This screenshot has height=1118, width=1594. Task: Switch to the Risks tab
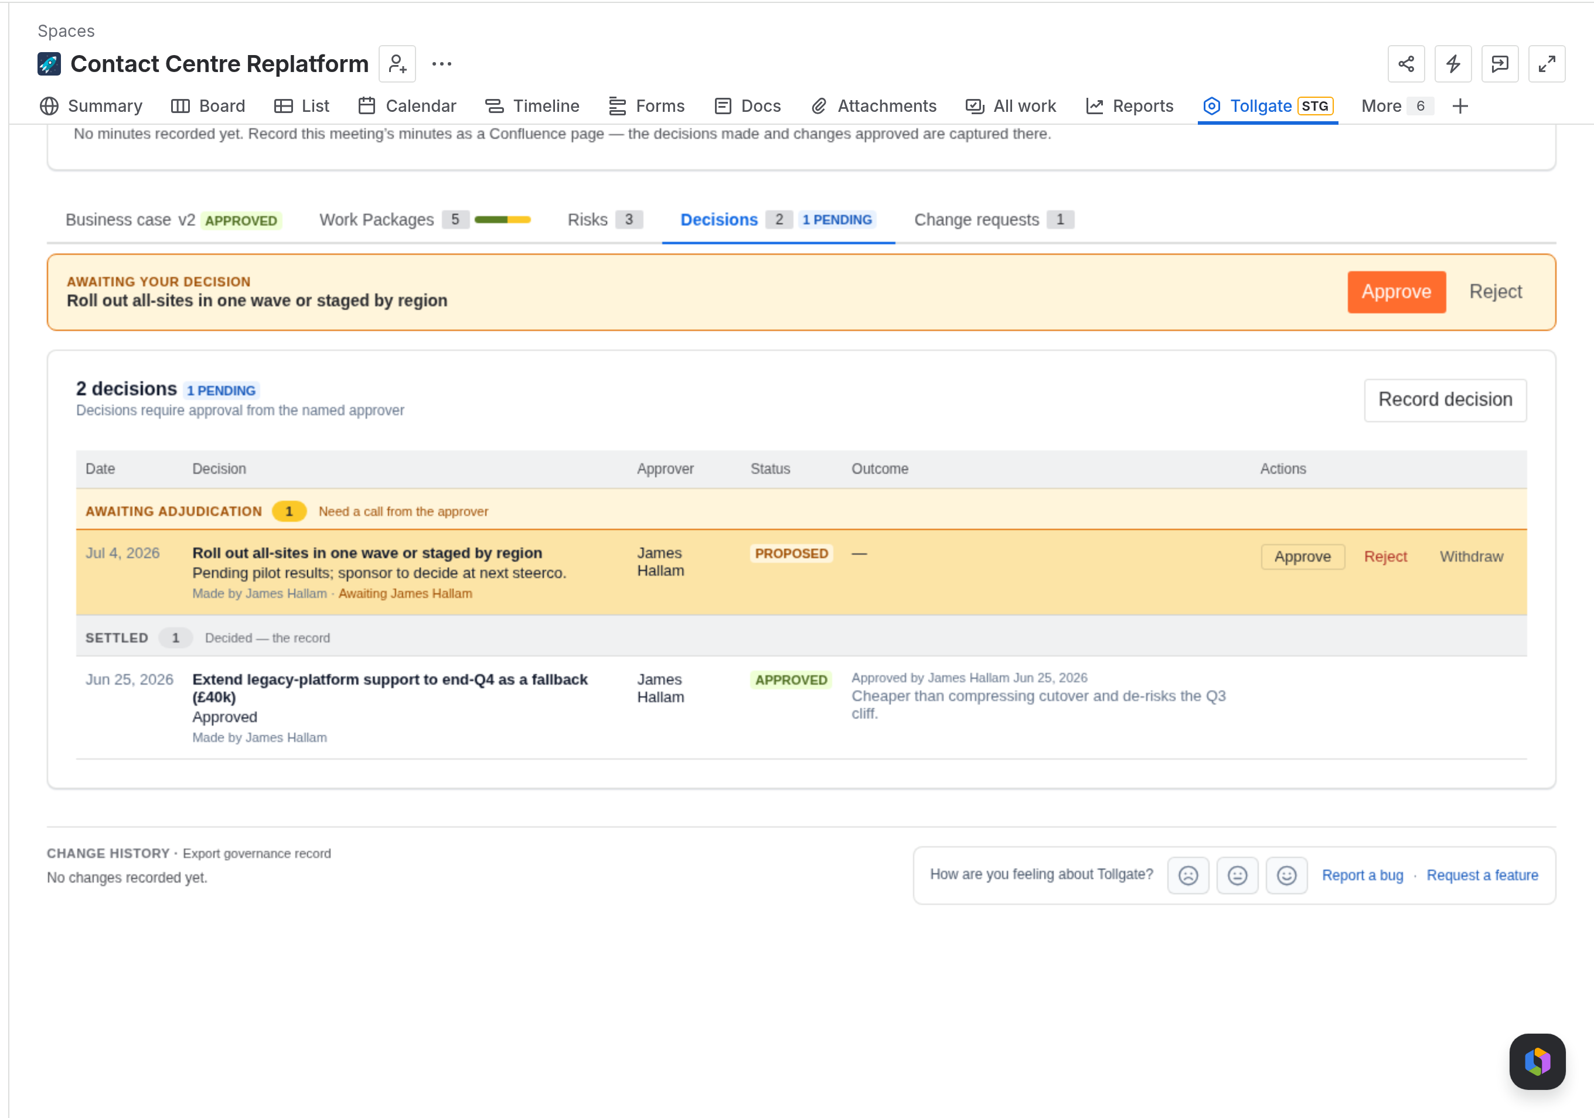click(x=605, y=220)
